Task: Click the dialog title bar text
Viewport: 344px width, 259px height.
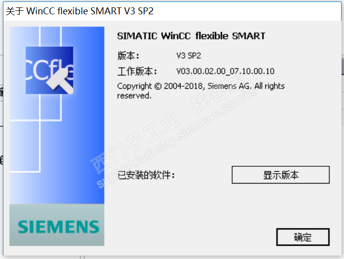Action: pyautogui.click(x=80, y=11)
